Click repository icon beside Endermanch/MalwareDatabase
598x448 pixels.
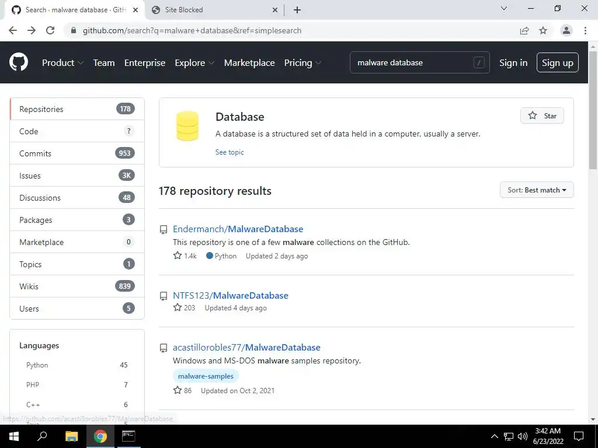164,229
